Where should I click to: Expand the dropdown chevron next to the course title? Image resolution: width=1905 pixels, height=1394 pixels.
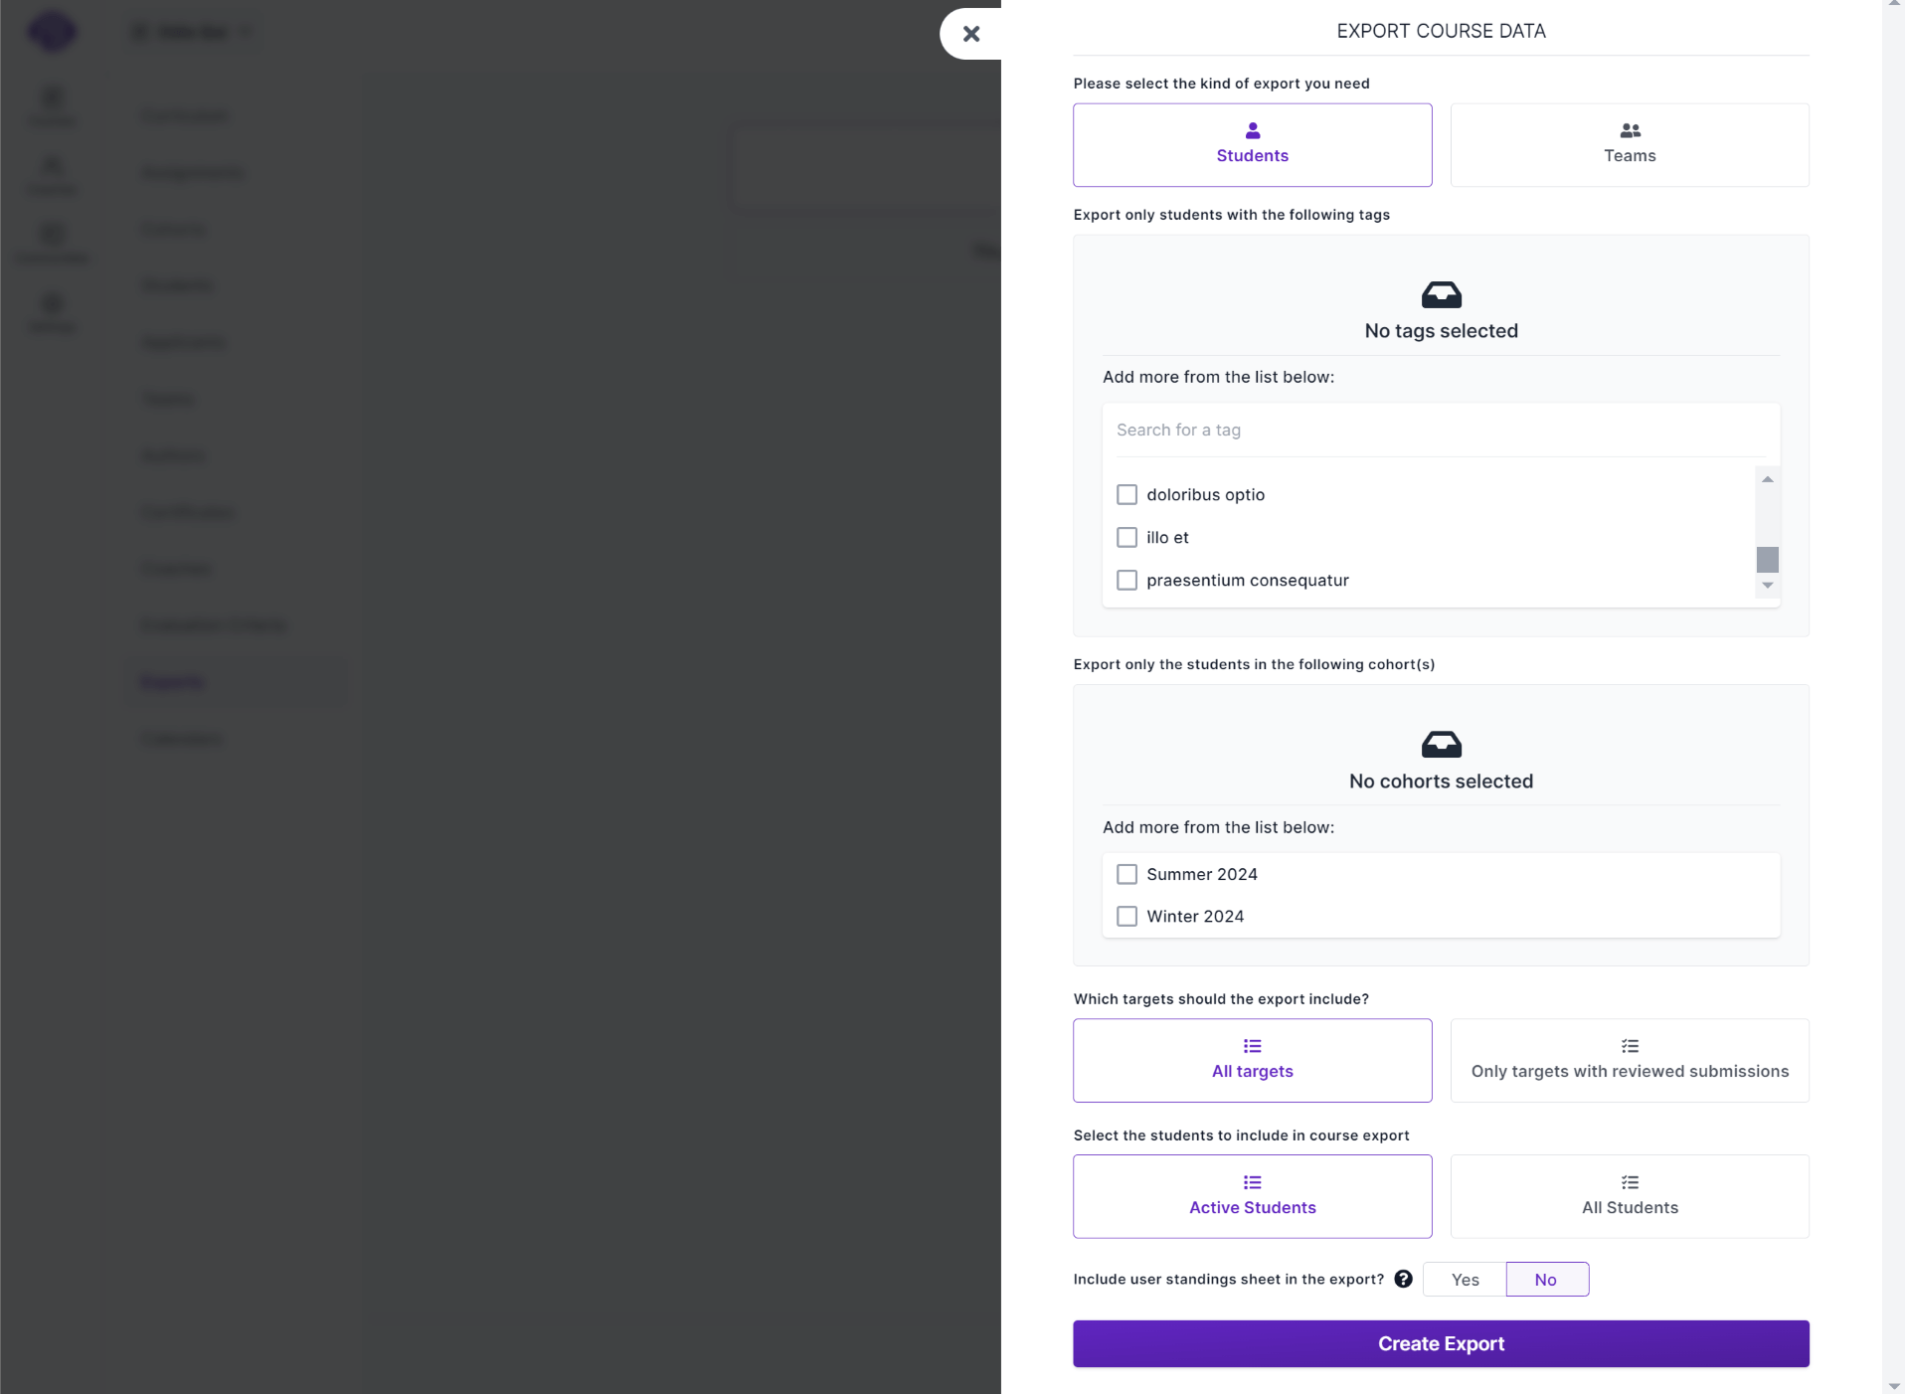point(248,31)
